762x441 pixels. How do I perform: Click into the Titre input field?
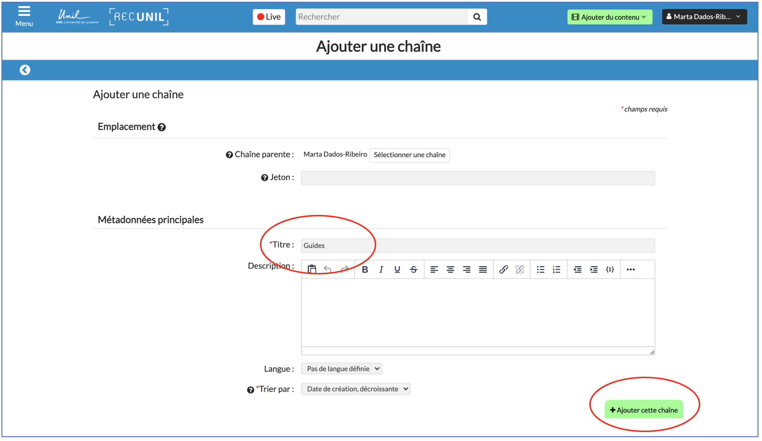[x=478, y=246]
